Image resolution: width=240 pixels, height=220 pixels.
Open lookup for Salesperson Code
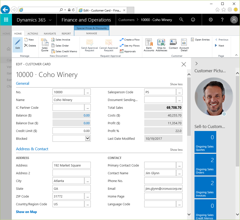click(179, 92)
